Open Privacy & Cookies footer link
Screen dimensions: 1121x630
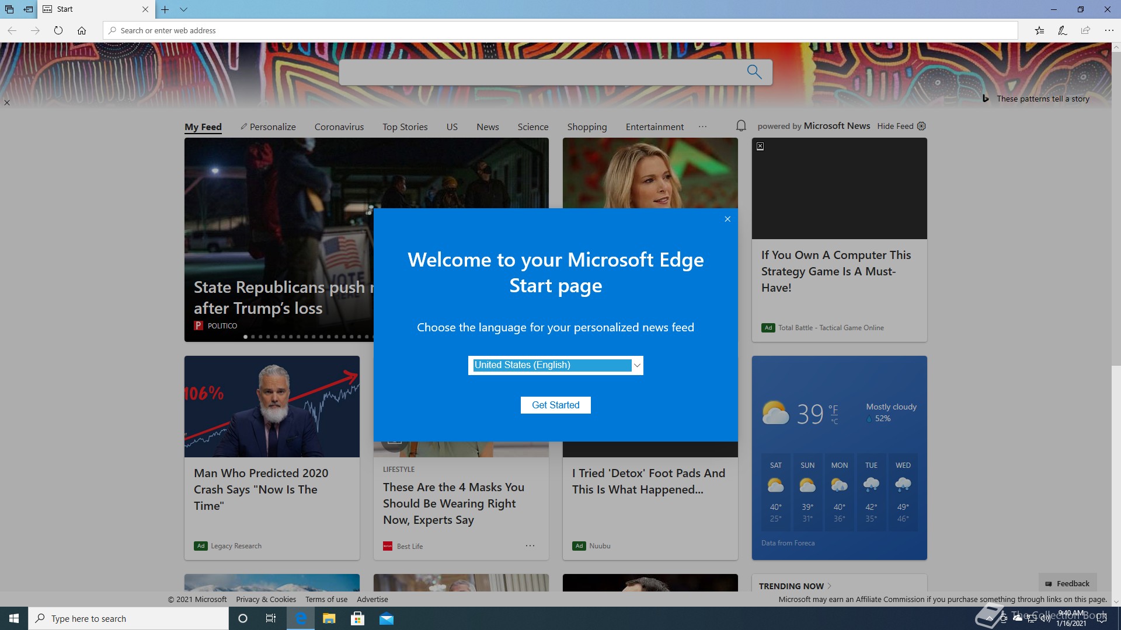click(266, 599)
